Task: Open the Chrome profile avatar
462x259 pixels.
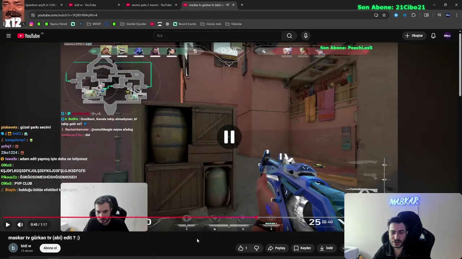Action: (x=448, y=15)
